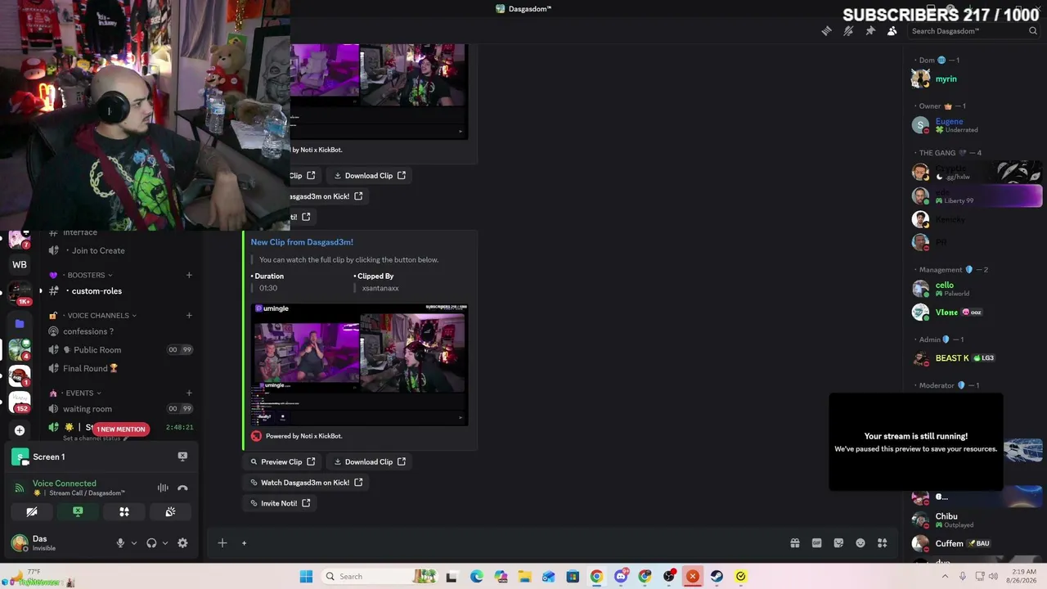The width and height of the screenshot is (1047, 589).
Task: Open the umingle clip thumbnail
Action: [x=360, y=364]
